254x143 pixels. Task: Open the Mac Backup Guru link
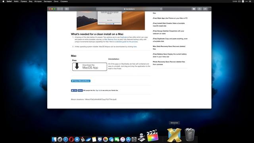(111, 39)
